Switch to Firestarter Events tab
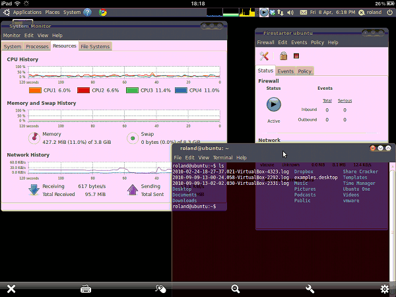 [286, 71]
